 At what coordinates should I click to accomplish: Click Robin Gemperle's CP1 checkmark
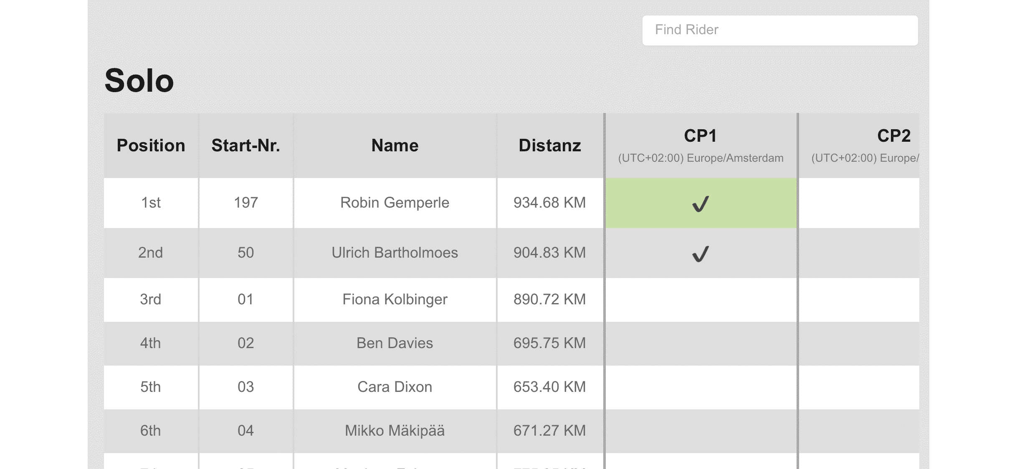pos(701,204)
